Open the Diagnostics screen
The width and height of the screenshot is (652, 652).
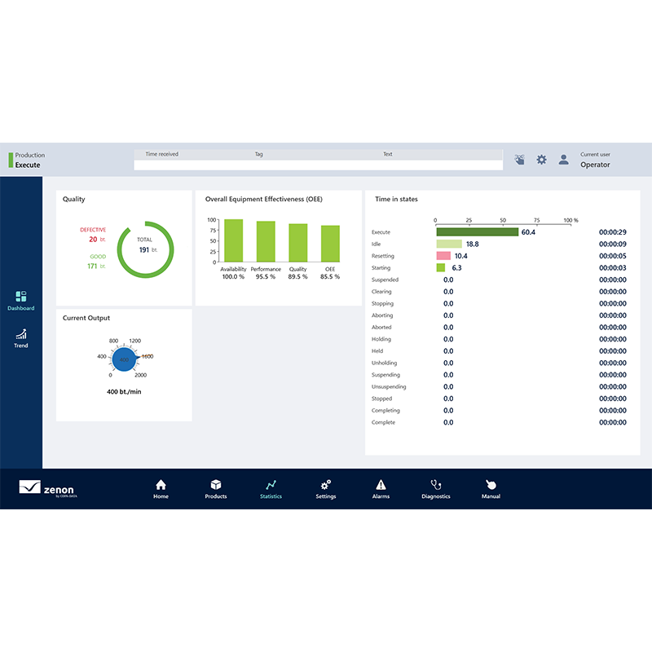tap(435, 487)
